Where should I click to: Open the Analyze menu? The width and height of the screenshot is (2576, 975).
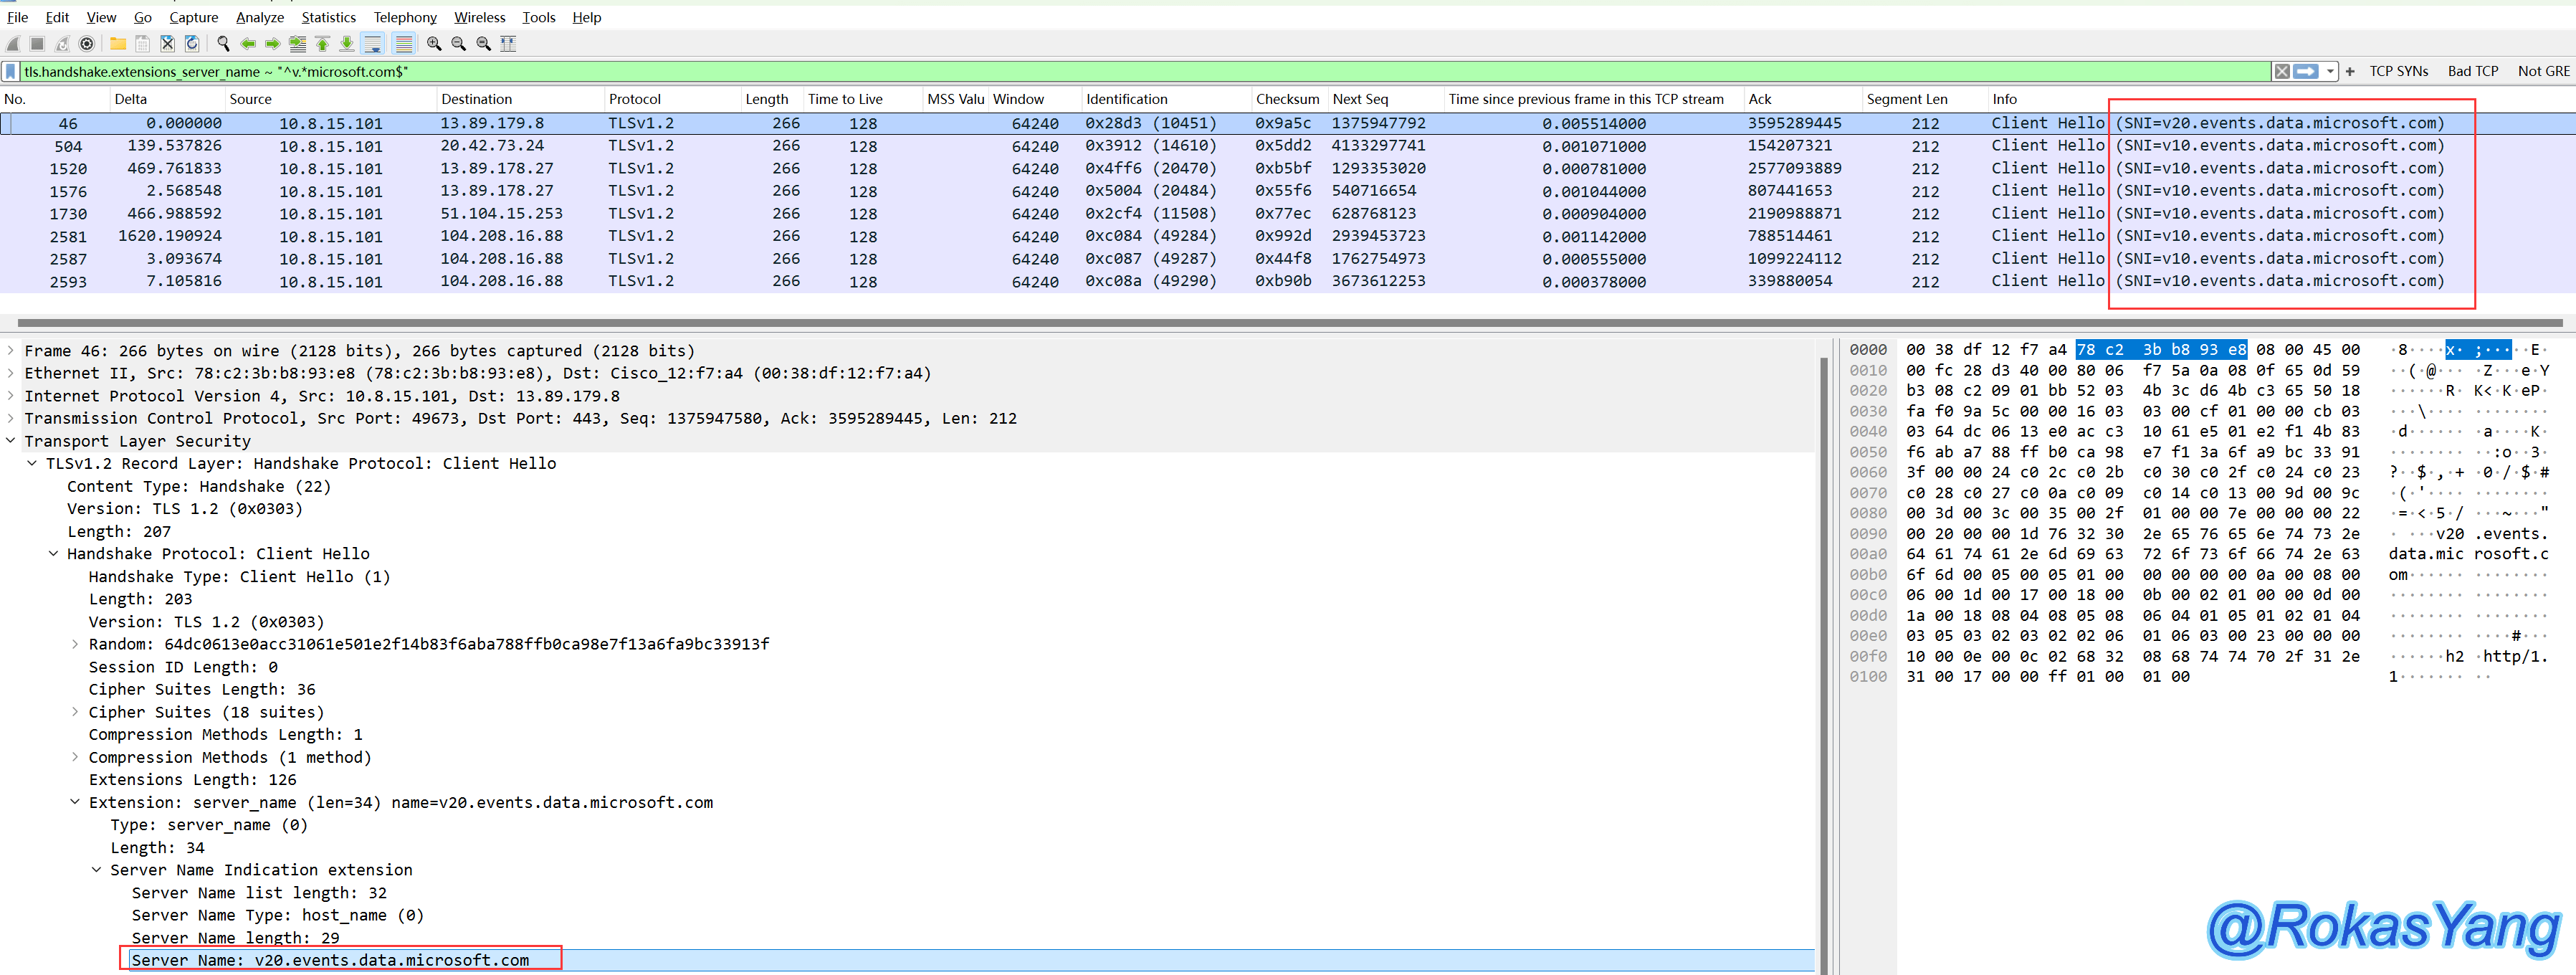pos(259,17)
